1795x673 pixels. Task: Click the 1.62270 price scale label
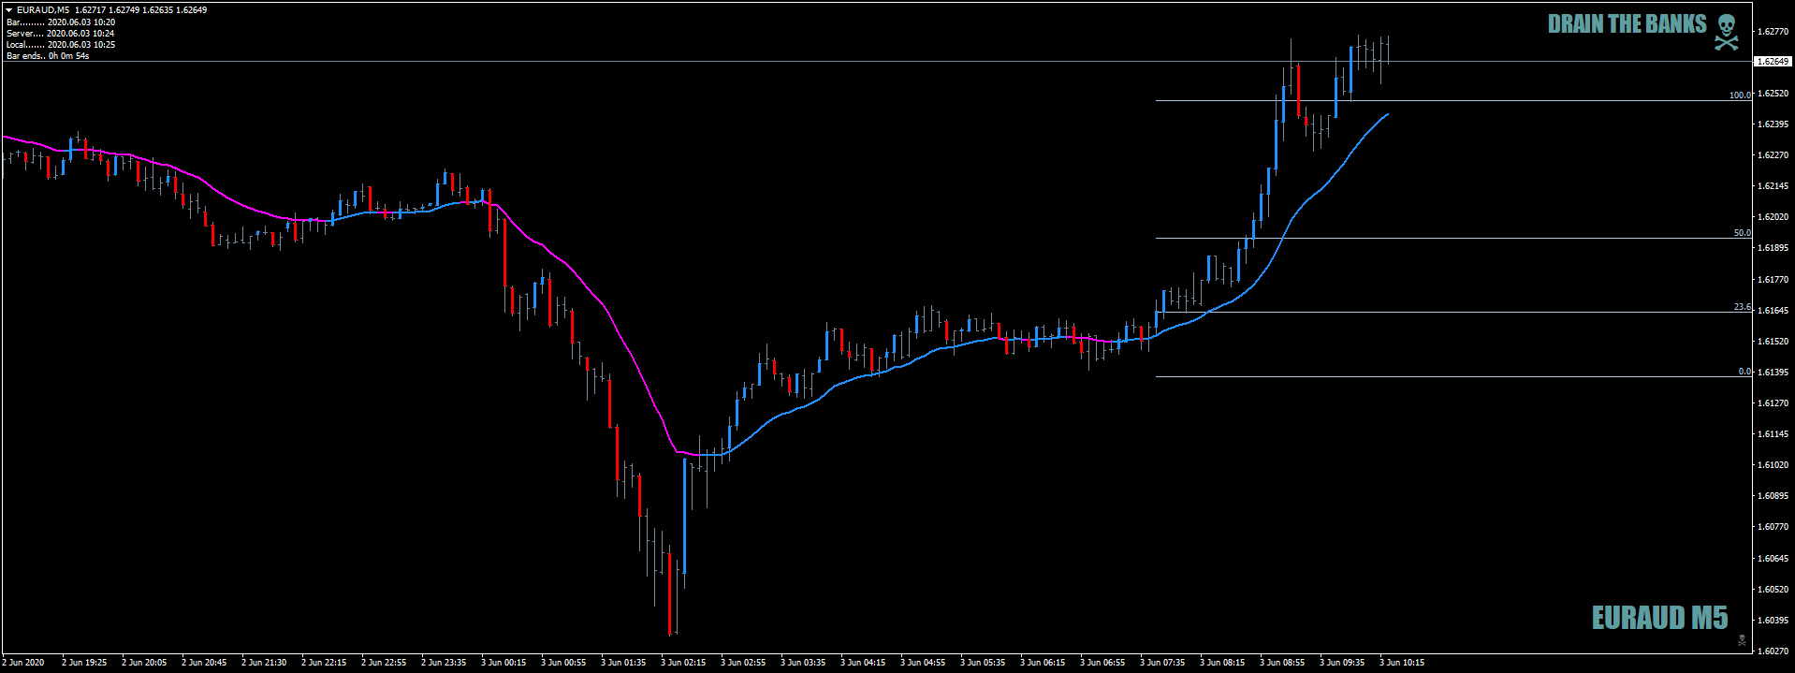1773,155
